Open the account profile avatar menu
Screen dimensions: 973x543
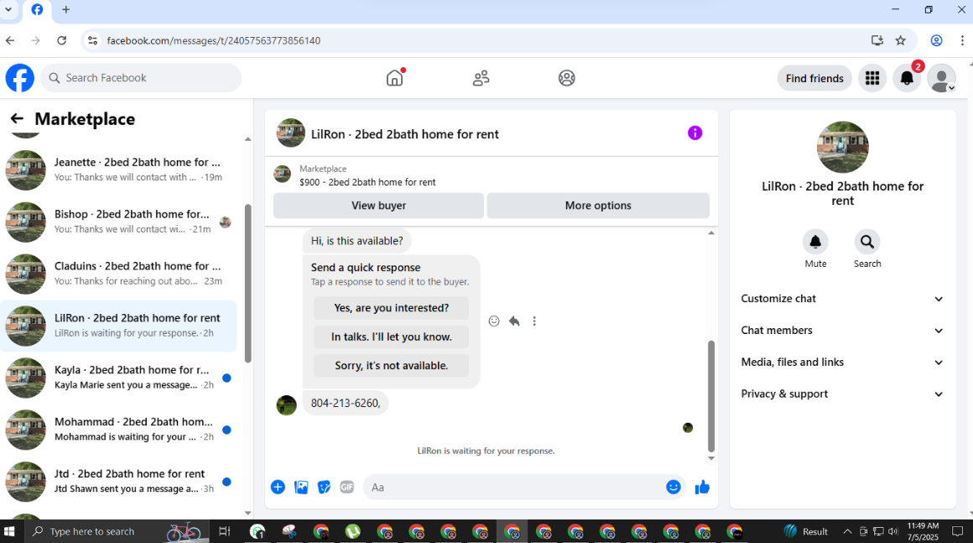click(x=941, y=78)
